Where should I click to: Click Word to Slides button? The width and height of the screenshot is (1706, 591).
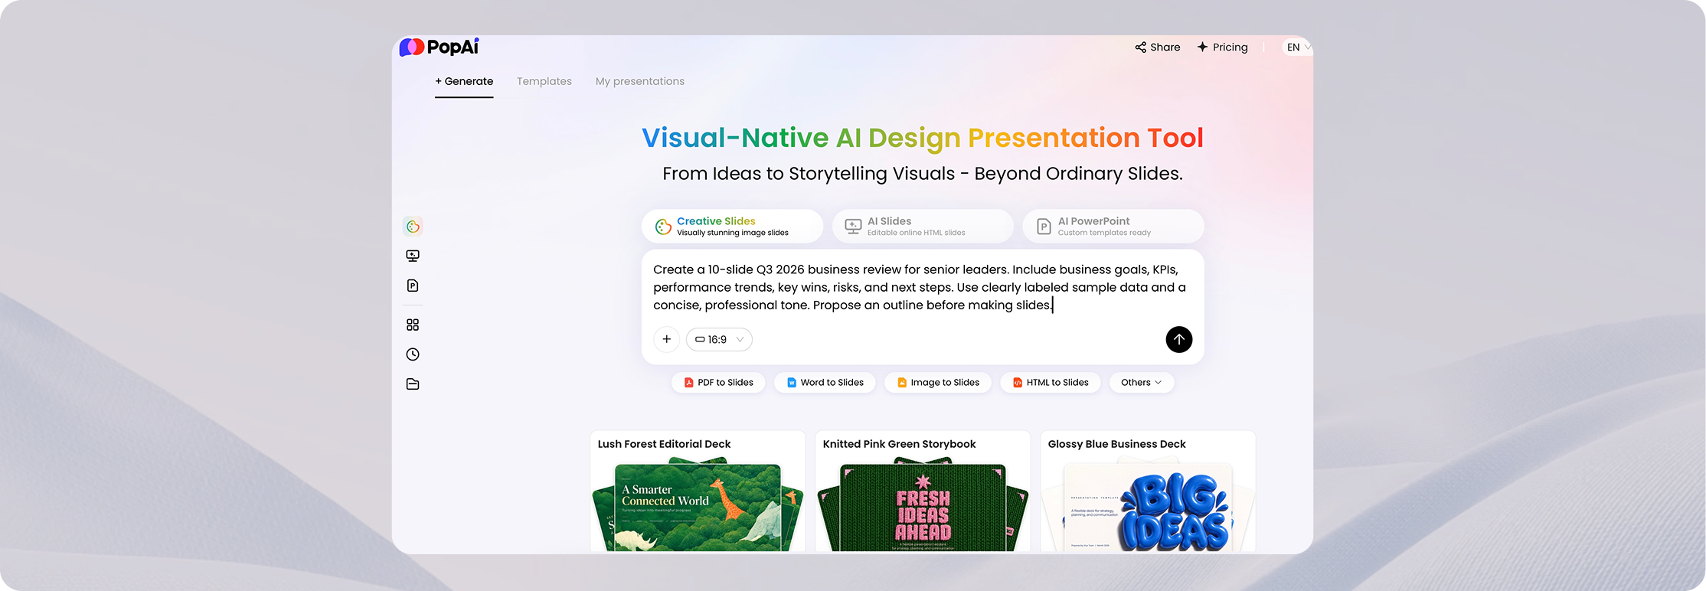tap(825, 383)
